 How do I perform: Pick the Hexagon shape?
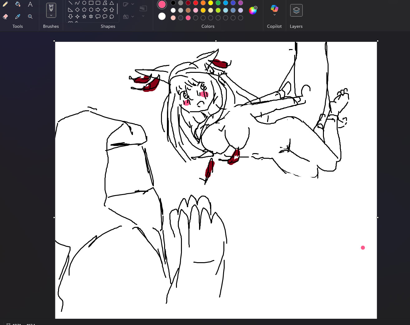91,10
